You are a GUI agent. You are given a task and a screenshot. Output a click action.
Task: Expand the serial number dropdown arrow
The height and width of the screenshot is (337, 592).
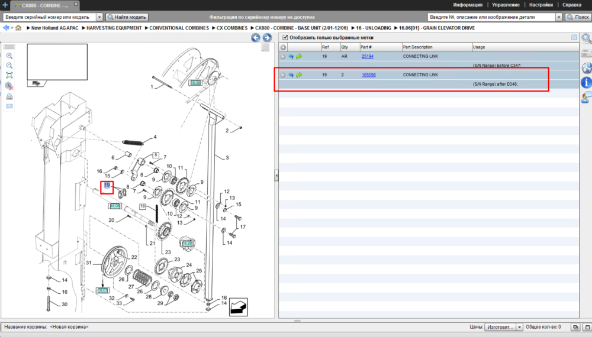tap(99, 17)
